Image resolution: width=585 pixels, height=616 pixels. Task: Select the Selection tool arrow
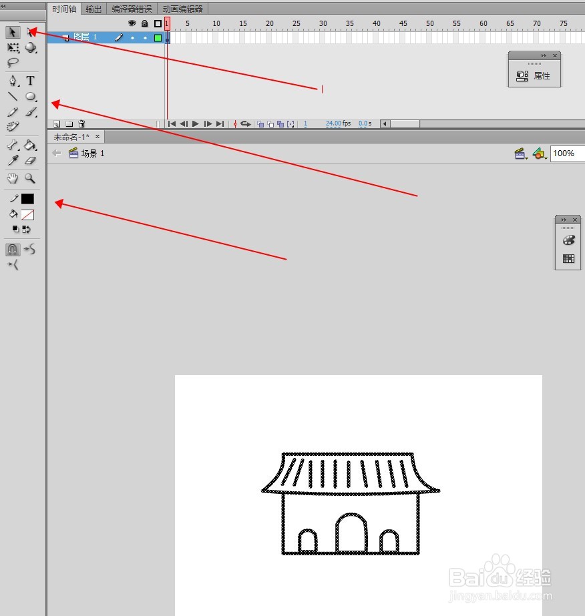point(12,32)
